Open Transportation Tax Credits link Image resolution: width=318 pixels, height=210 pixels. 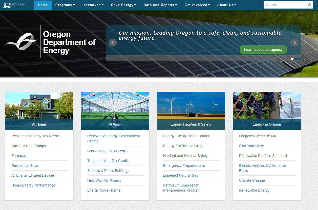pos(108,161)
